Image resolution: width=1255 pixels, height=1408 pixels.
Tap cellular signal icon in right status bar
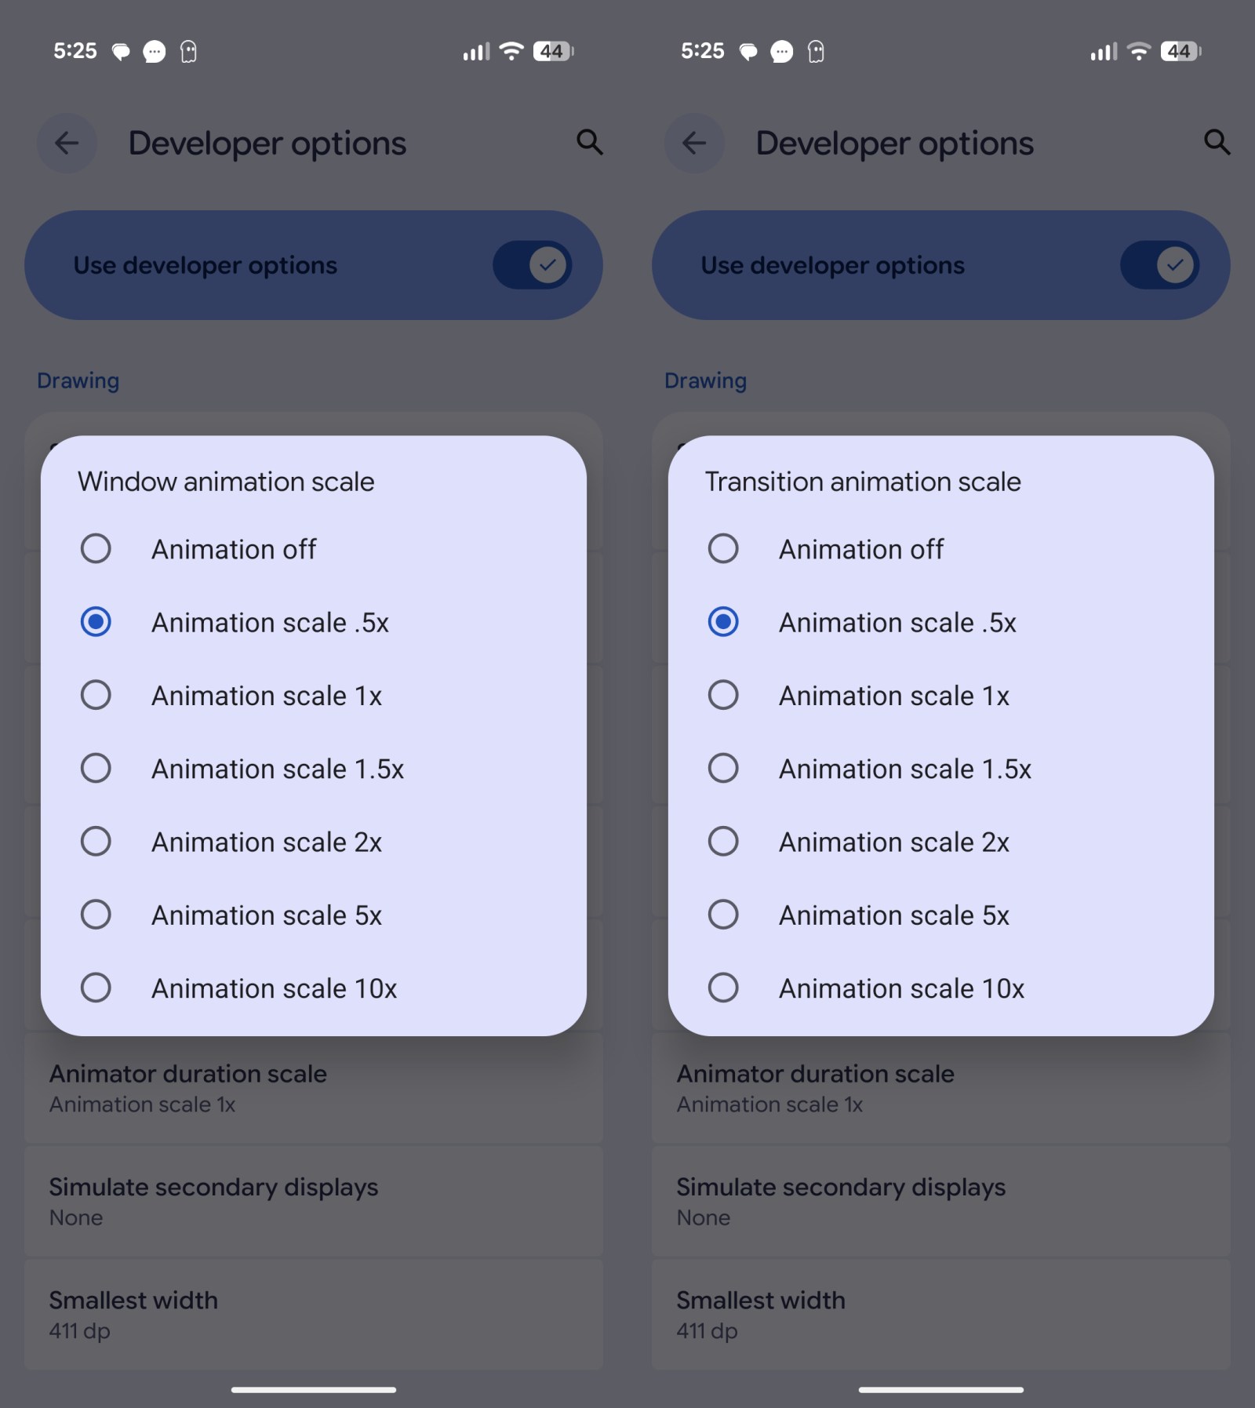(x=1103, y=52)
